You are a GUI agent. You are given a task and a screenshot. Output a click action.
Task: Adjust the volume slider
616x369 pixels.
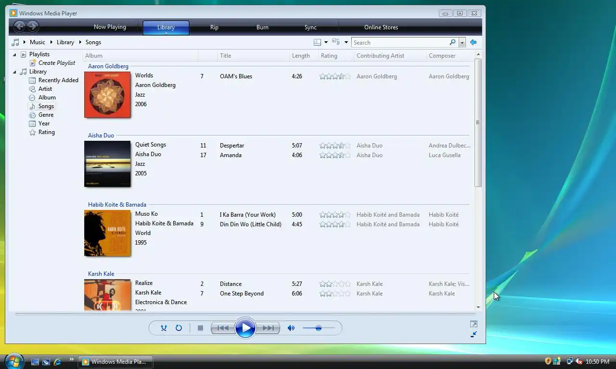(318, 328)
